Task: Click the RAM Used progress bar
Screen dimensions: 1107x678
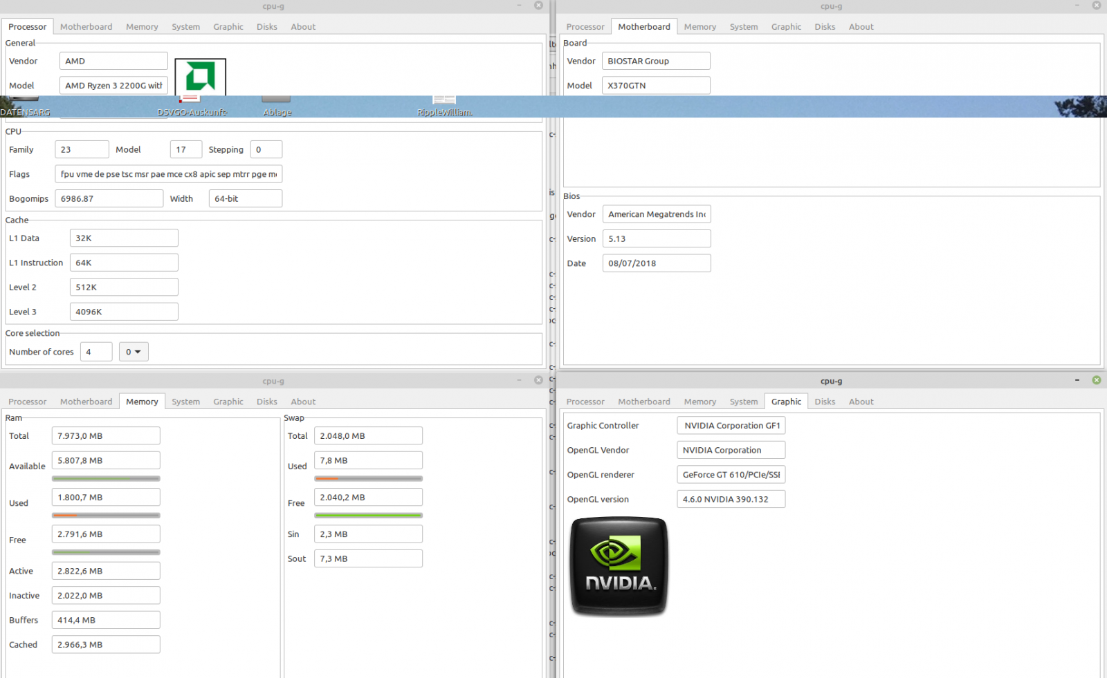Action: point(106,516)
